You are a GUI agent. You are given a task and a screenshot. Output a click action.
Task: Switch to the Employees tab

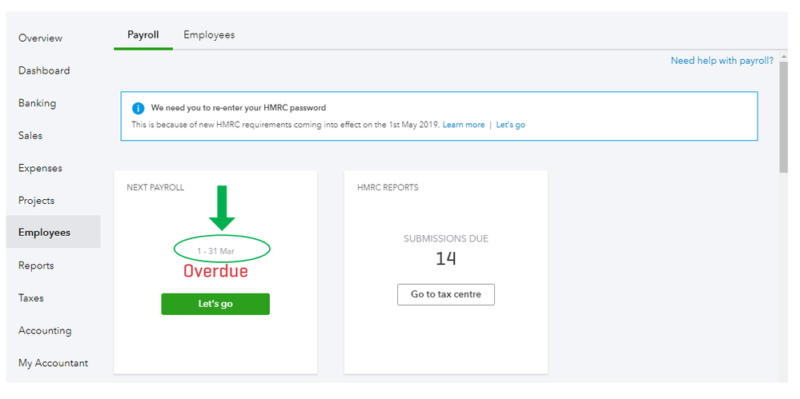209,35
